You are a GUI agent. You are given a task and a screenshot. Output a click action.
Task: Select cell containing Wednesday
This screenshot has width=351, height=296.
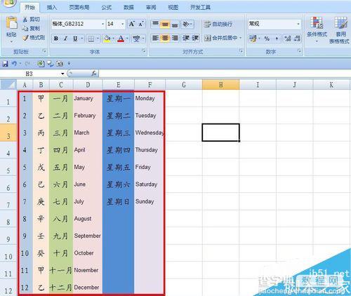150,133
